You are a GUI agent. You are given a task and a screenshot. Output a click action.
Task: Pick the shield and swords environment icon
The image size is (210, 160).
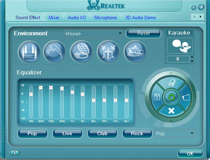point(108,52)
